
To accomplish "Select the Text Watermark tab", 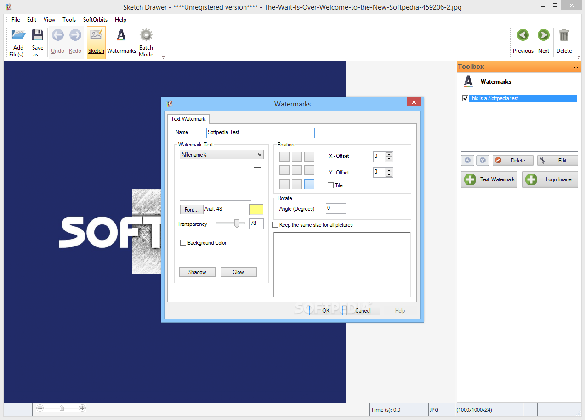I will point(188,119).
